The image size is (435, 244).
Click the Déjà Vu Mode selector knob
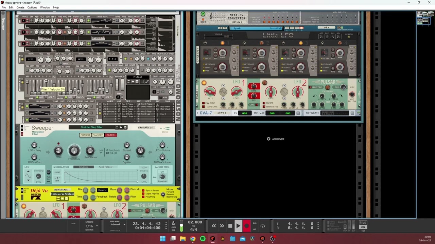(x=163, y=195)
